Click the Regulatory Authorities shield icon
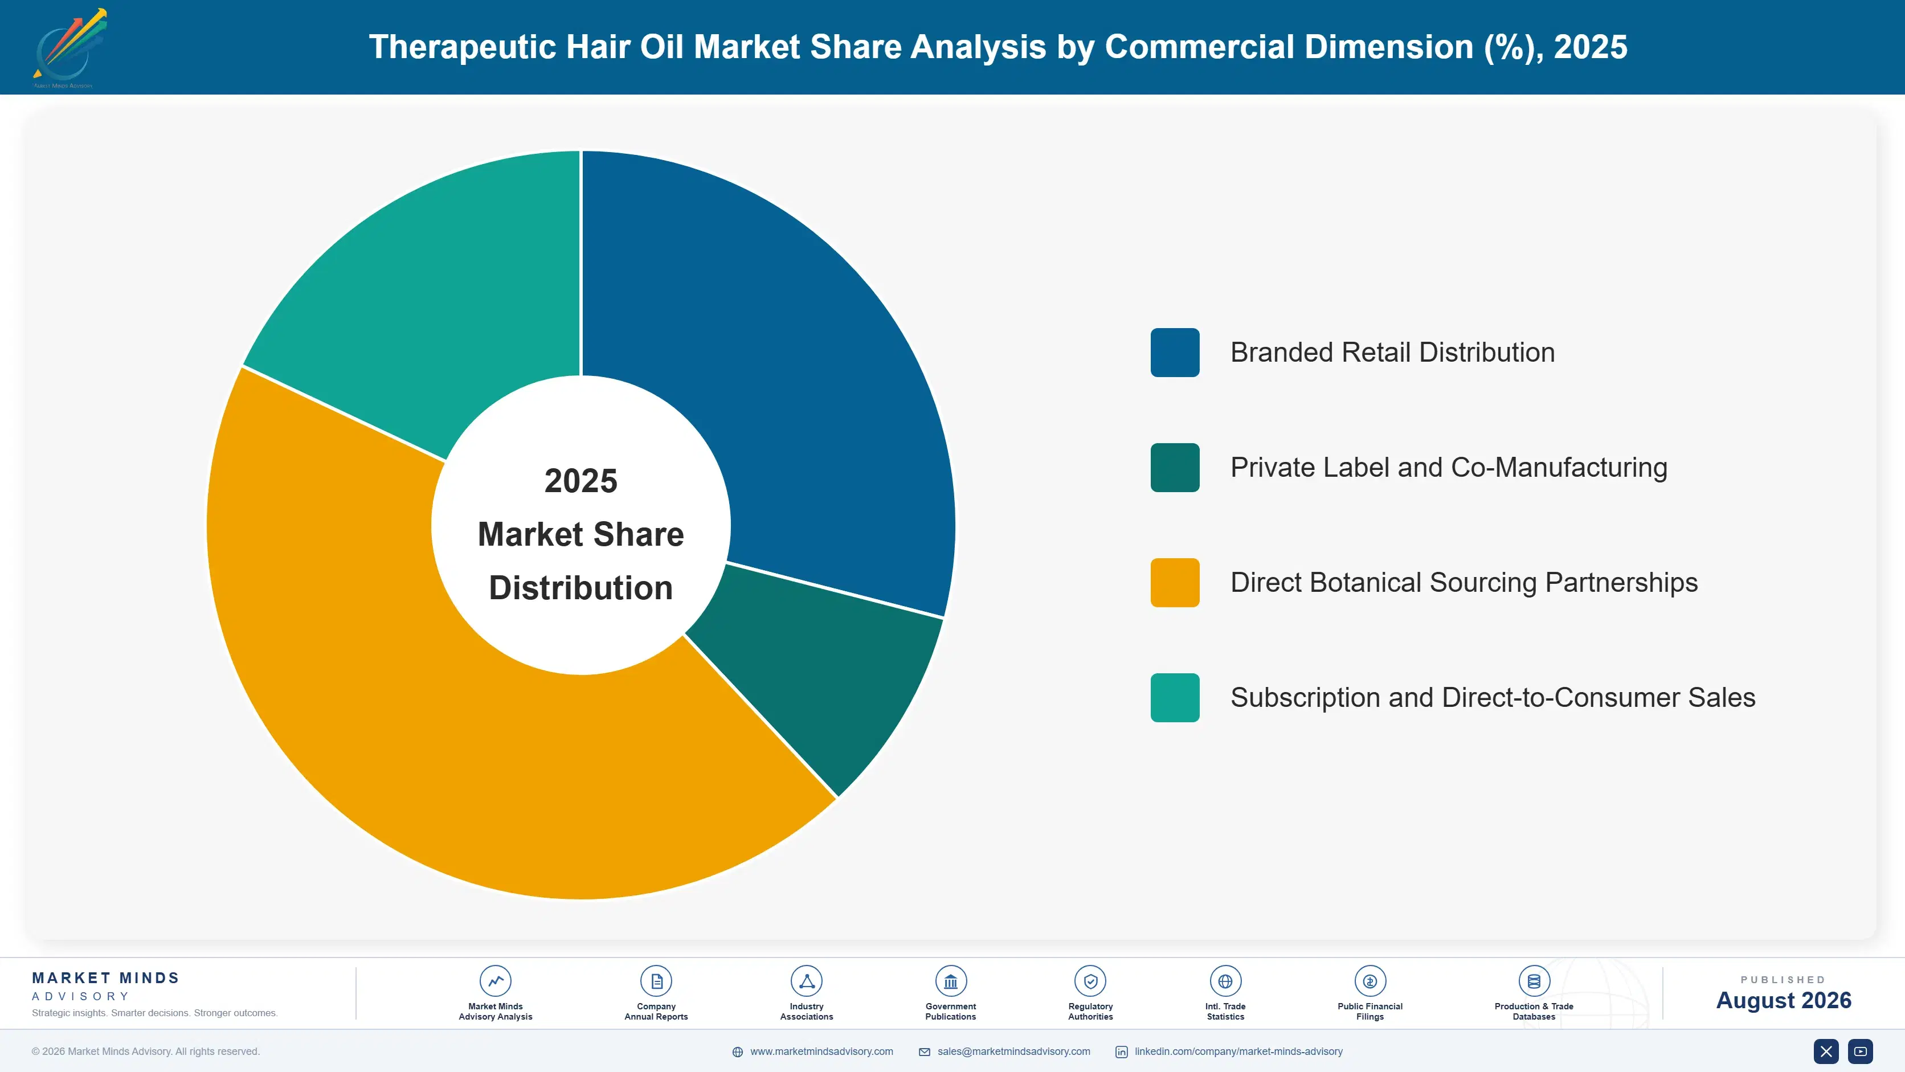This screenshot has width=1905, height=1072. (1090, 981)
